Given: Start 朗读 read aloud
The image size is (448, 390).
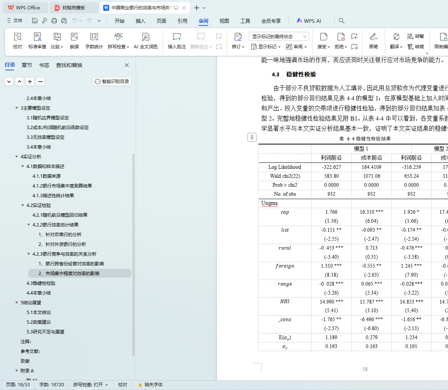Looking at the screenshot, I should pos(74,40).
